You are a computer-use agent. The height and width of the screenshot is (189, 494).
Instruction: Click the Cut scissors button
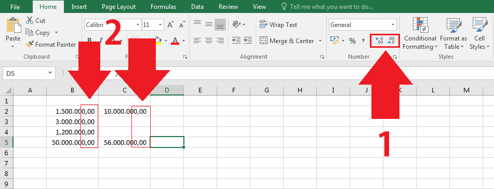(x=36, y=20)
